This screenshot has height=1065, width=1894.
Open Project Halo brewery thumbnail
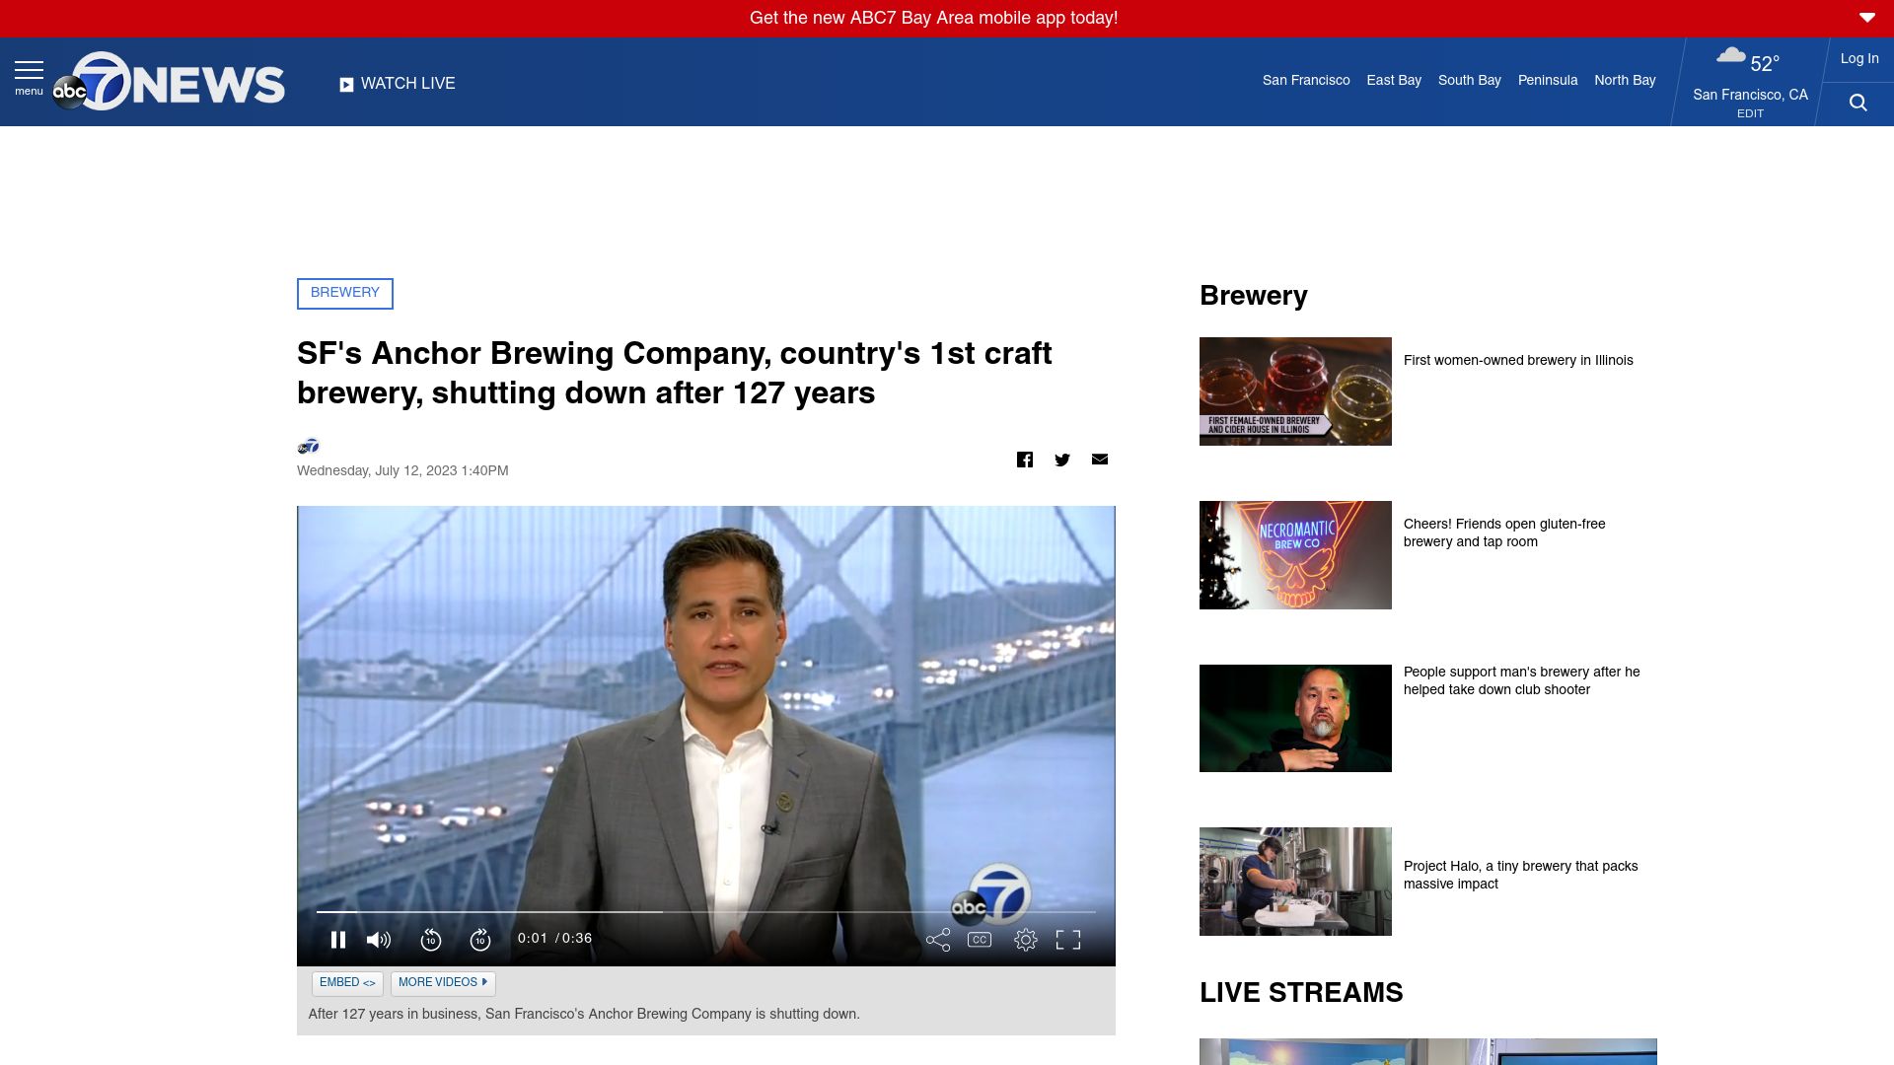pos(1295,882)
